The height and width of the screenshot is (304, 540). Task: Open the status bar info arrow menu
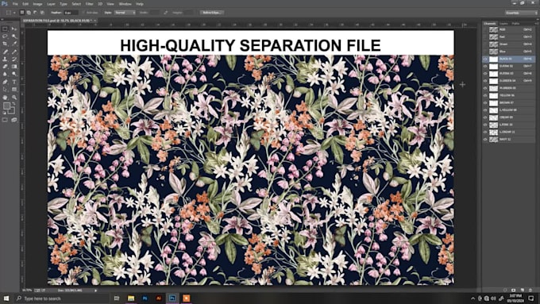click(x=96, y=291)
